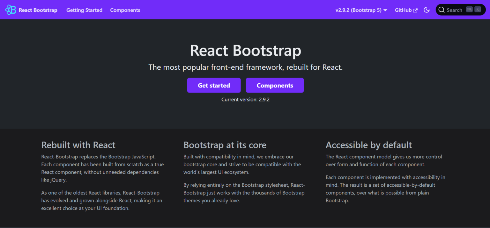The height and width of the screenshot is (228, 490).
Task: Click the purple Get started button
Action: (214, 85)
